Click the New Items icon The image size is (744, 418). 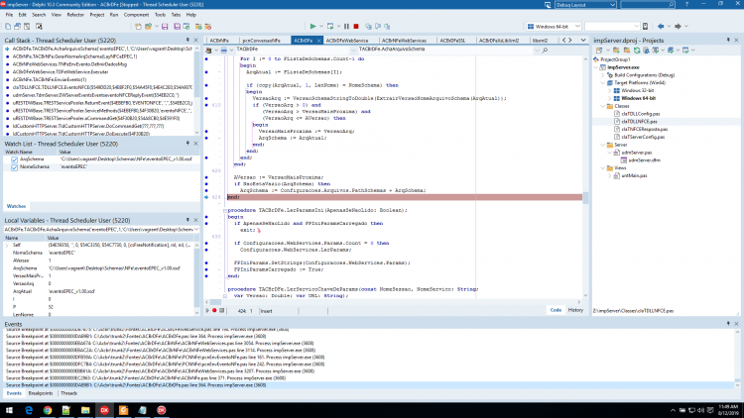(x=138, y=27)
